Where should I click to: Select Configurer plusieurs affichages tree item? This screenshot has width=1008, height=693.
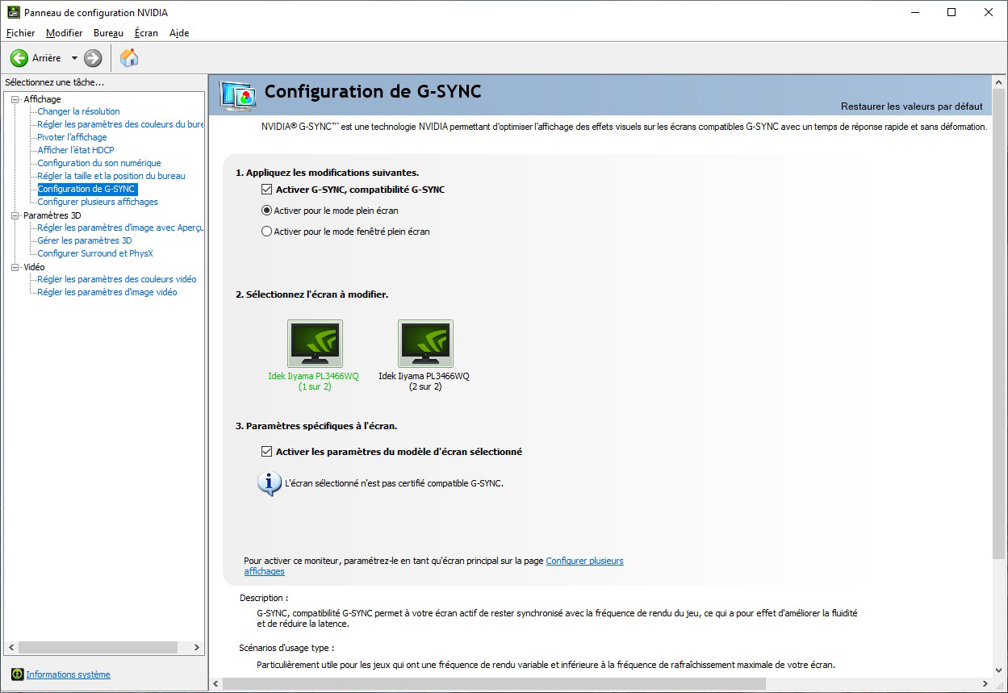pos(98,202)
